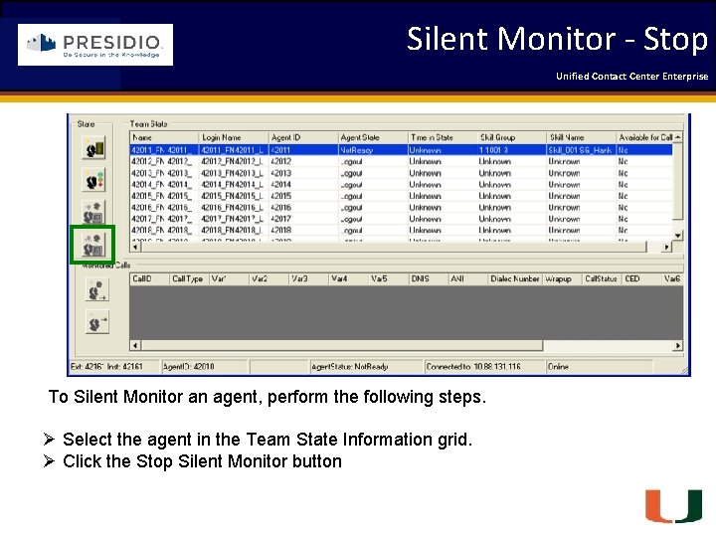Click the Online status bar indicator
Viewport: 716px width, 537px height.
tap(599, 367)
